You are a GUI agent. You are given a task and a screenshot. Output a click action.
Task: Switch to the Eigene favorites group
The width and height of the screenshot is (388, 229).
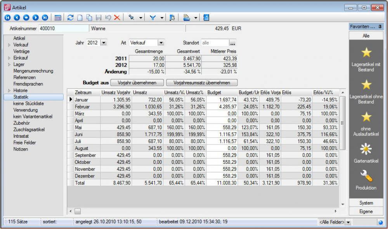point(366,212)
